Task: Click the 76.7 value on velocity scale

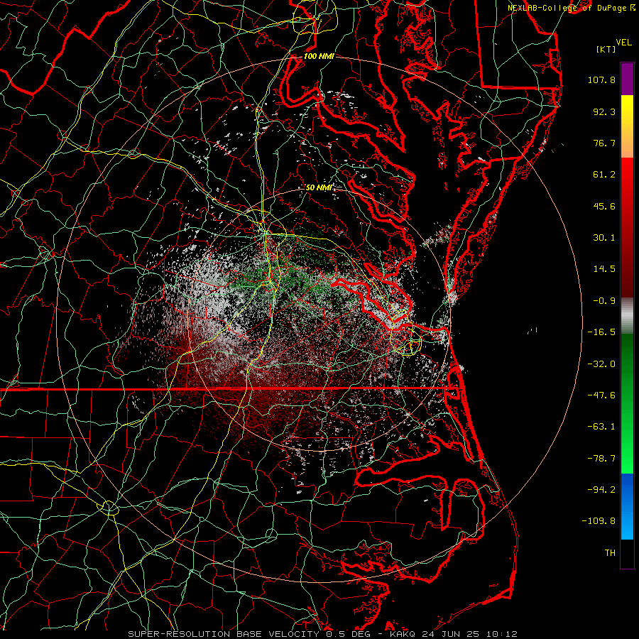Action: pyautogui.click(x=604, y=143)
